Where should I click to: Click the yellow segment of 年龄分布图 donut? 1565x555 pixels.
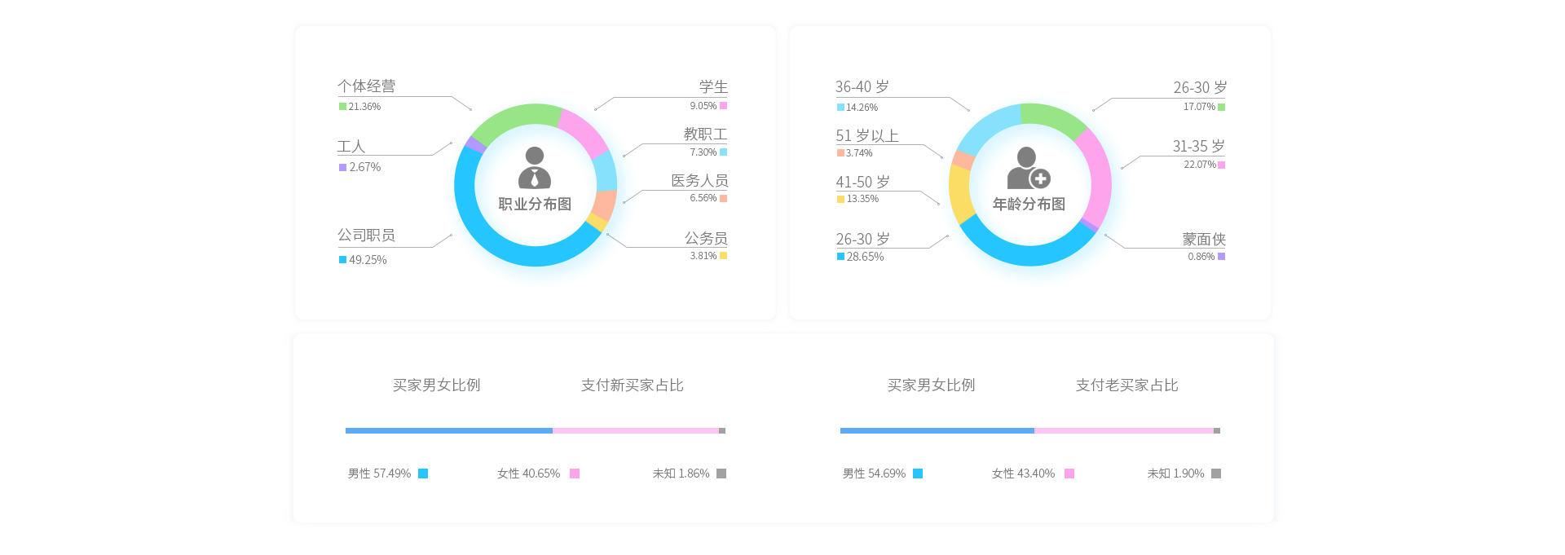[960, 194]
